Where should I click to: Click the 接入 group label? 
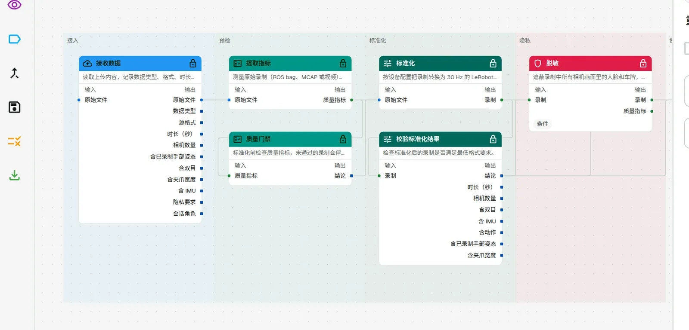point(73,40)
